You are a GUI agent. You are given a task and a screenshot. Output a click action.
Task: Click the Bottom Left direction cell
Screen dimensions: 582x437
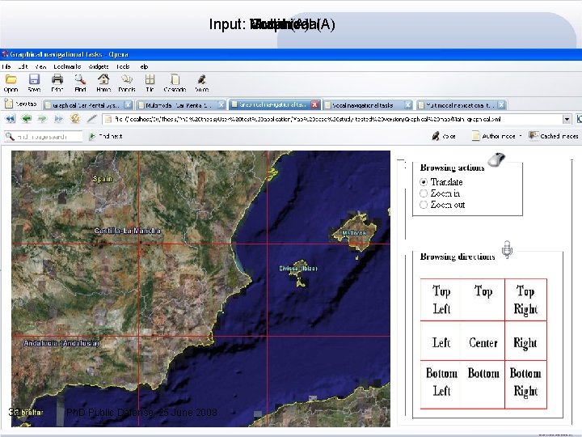point(441,381)
